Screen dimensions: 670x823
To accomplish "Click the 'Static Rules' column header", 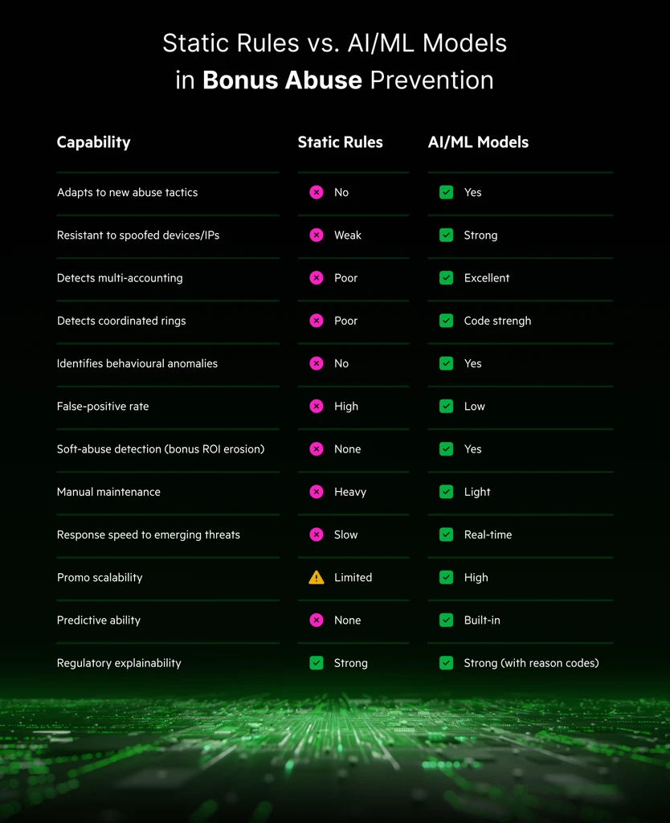I will pyautogui.click(x=340, y=142).
